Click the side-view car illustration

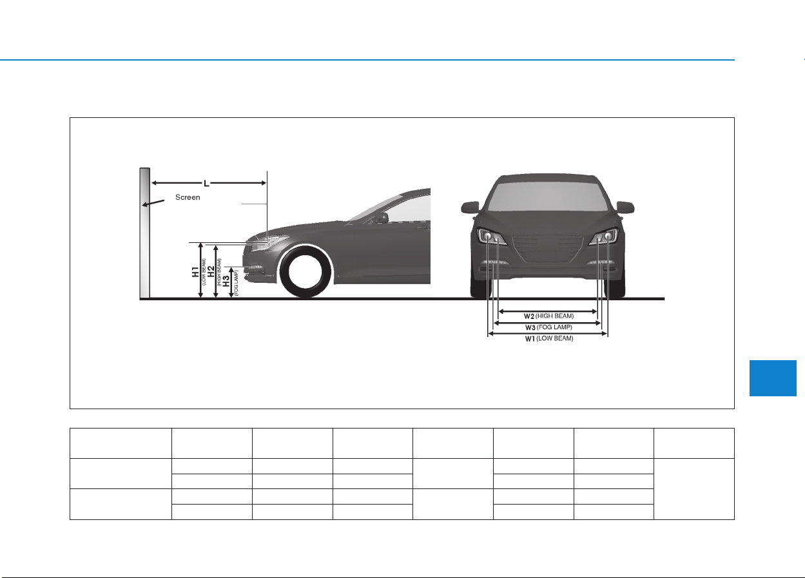(x=336, y=243)
